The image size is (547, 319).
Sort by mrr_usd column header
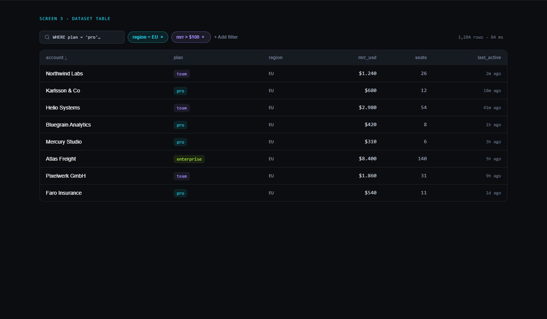[x=367, y=58]
